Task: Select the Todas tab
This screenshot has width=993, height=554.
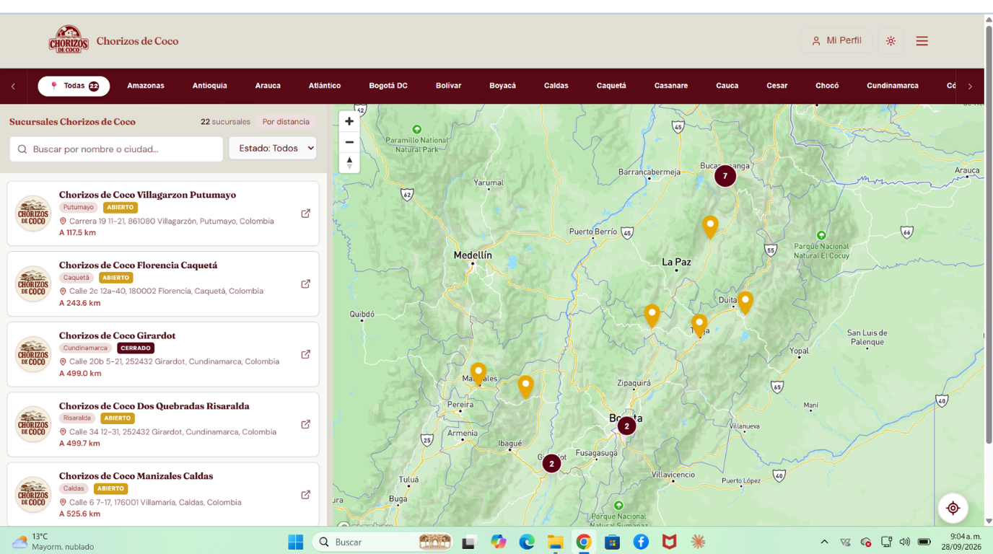Action: pos(74,86)
